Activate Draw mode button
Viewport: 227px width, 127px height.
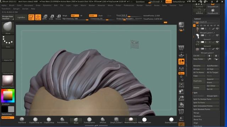38,17
